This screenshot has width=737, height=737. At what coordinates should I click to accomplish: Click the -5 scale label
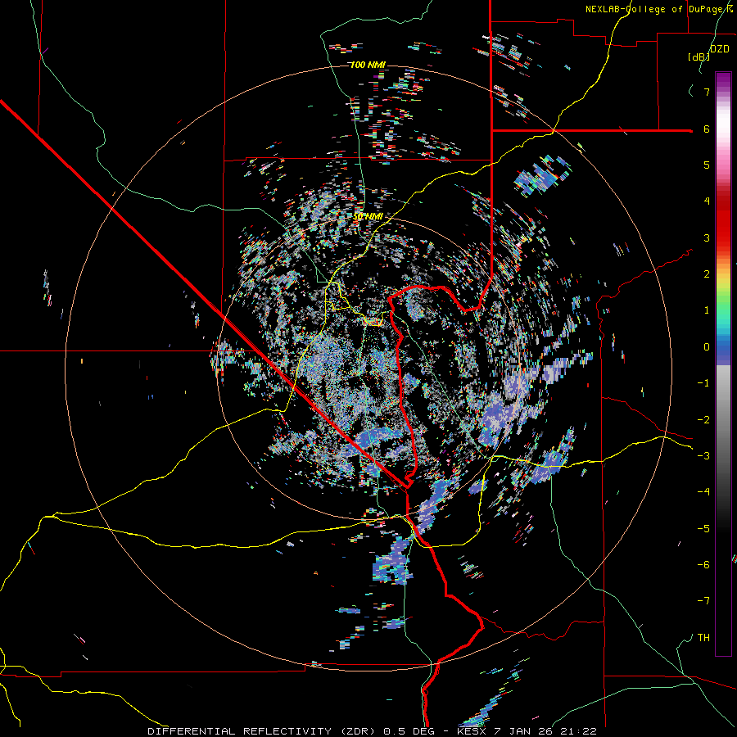703,529
